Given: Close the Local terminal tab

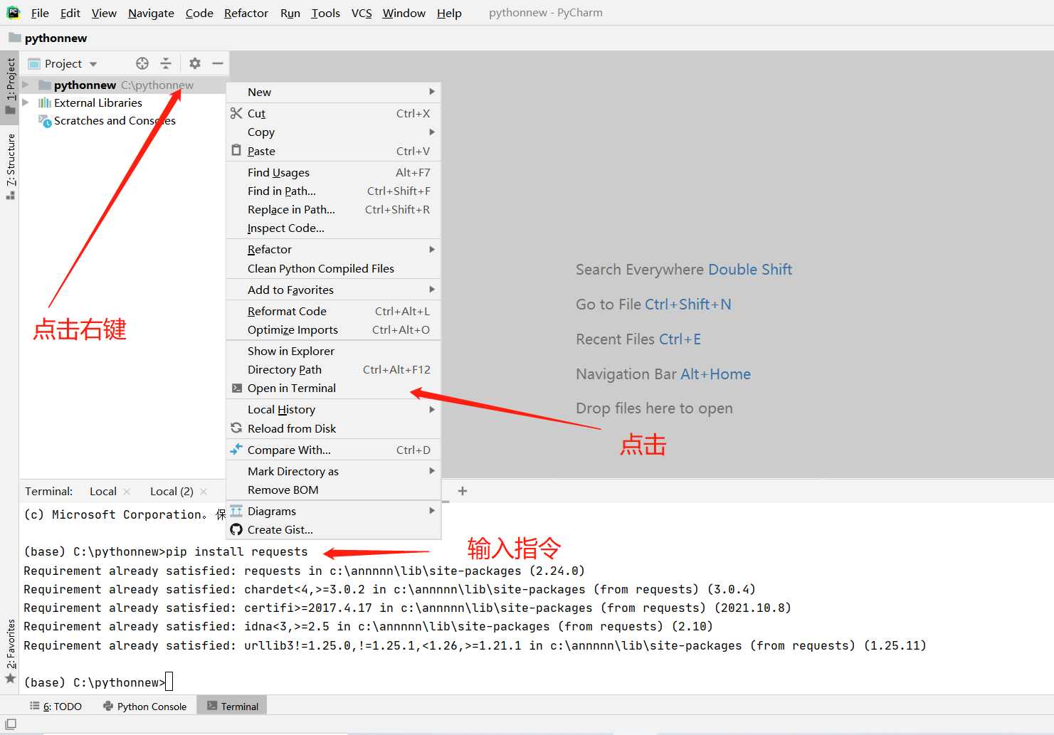Looking at the screenshot, I should [127, 491].
